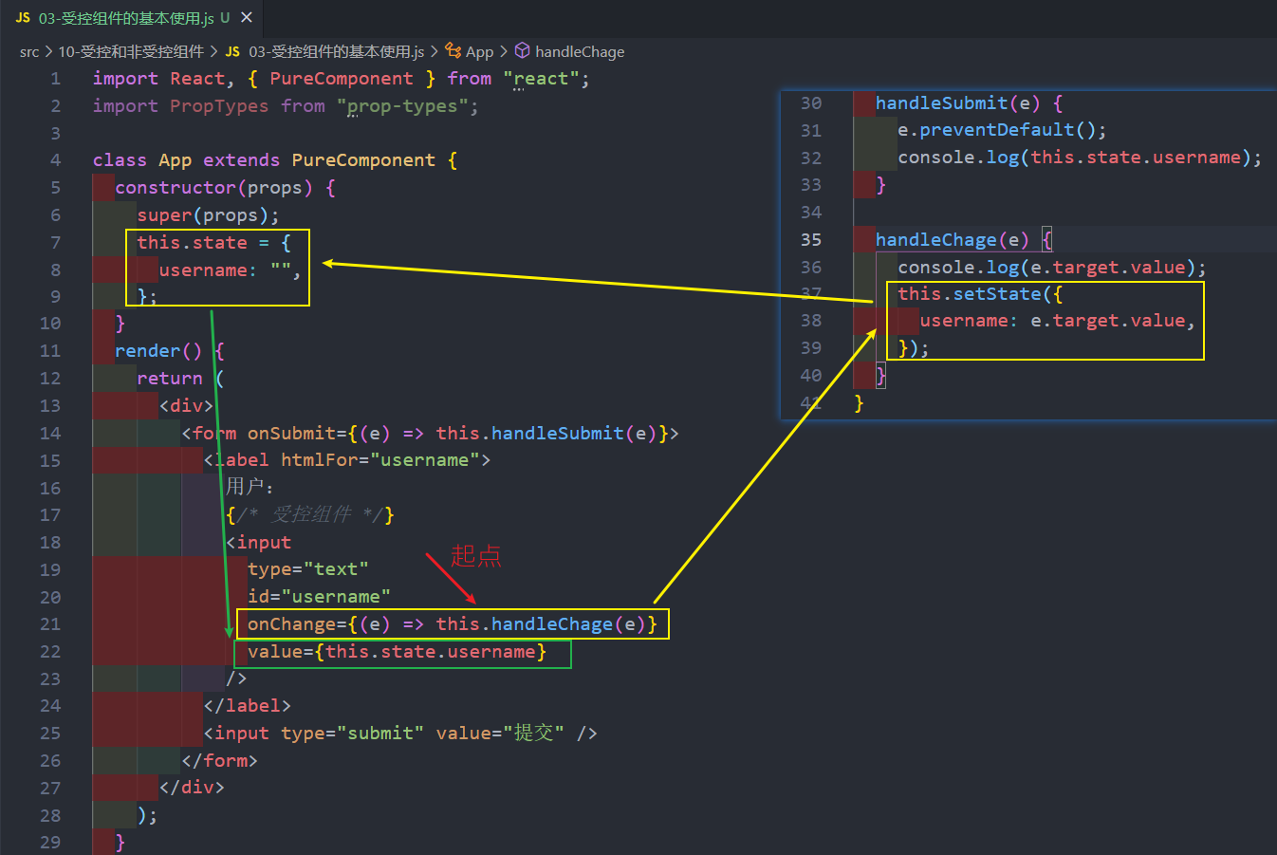Click "PropTypes" on line 2
This screenshot has width=1277, height=855.
point(219,106)
